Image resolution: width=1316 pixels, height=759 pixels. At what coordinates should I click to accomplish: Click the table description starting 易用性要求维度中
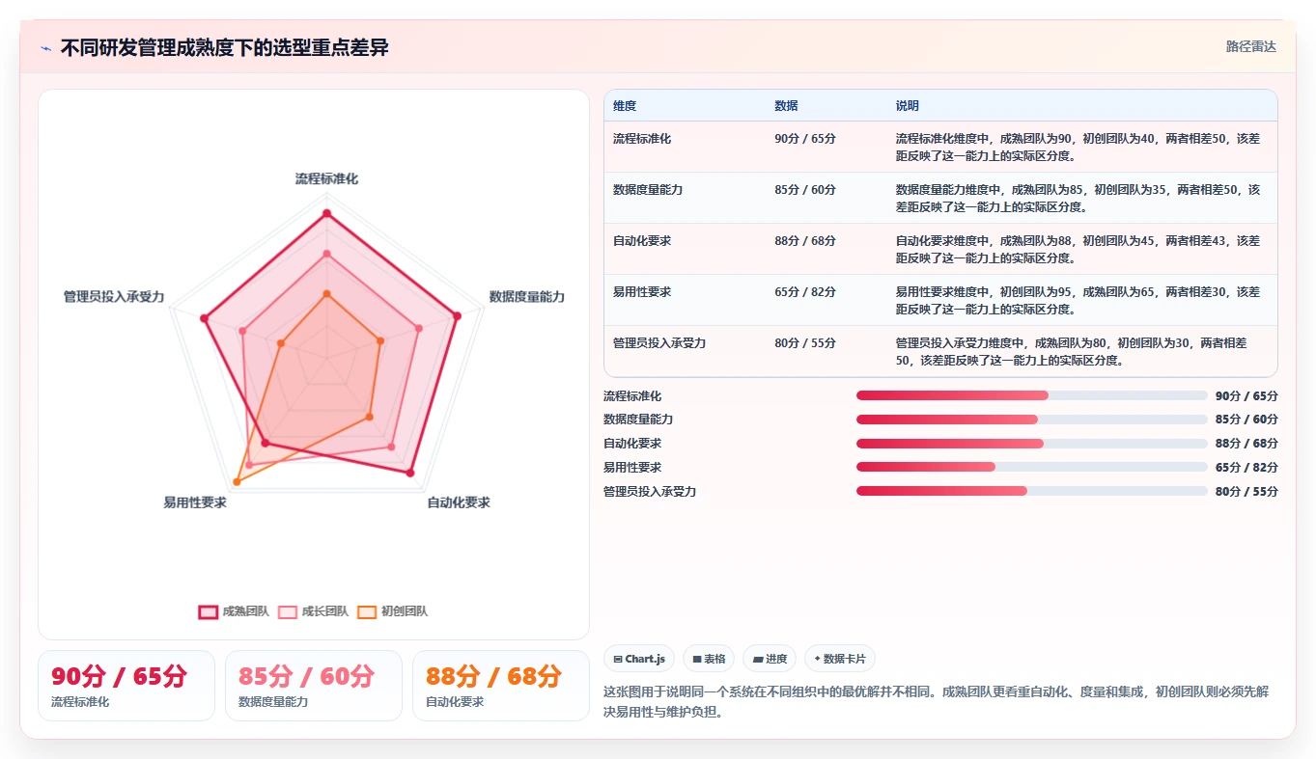click(1078, 300)
